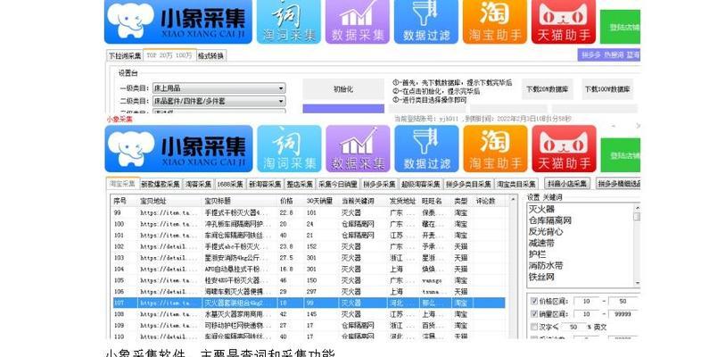Open 淘宝助手 icon in the top window
This screenshot has width=726, height=357.
coord(495,21)
